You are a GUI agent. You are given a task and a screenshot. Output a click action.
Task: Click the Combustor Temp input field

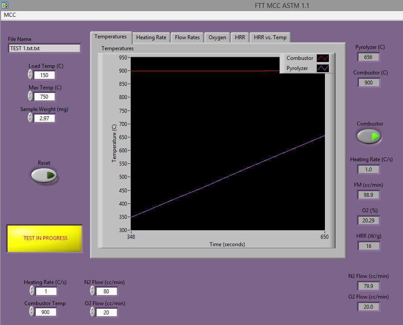coord(46,312)
